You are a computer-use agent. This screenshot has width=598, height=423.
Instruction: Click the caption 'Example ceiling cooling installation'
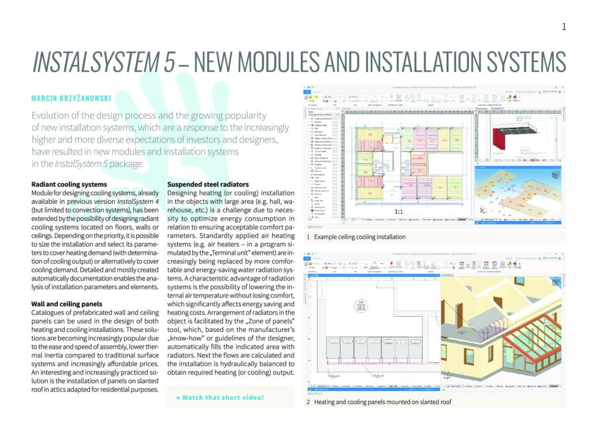pyautogui.click(x=360, y=237)
